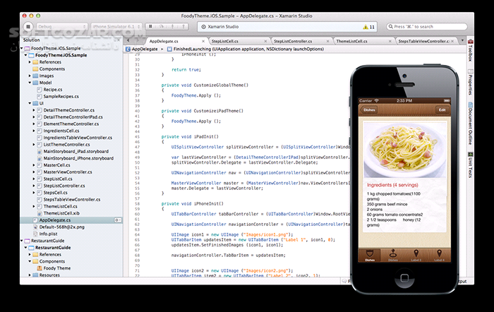This screenshot has width=494, height=312.
Task: Select ThemeListCell.xib file
Action: tap(61, 213)
